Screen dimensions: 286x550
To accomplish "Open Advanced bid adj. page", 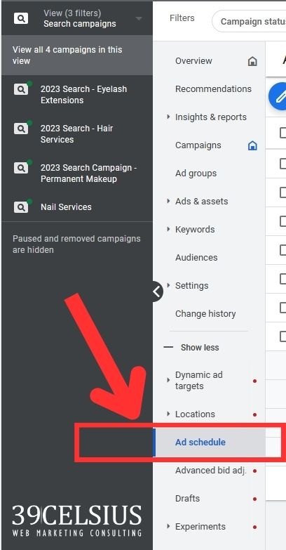I will click(211, 471).
